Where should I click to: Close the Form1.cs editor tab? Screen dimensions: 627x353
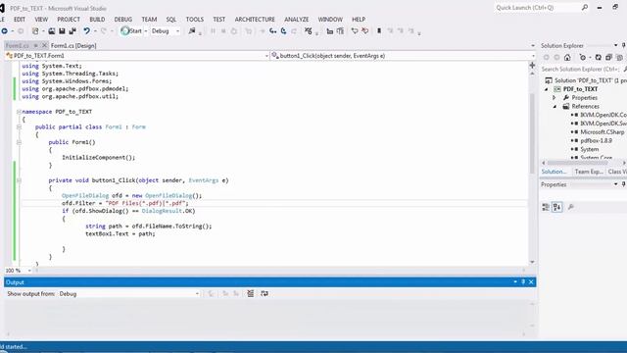44,45
